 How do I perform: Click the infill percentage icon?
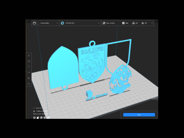point(123,23)
